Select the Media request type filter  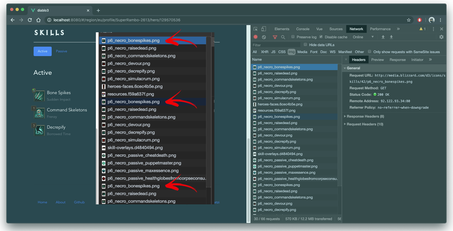point(302,52)
